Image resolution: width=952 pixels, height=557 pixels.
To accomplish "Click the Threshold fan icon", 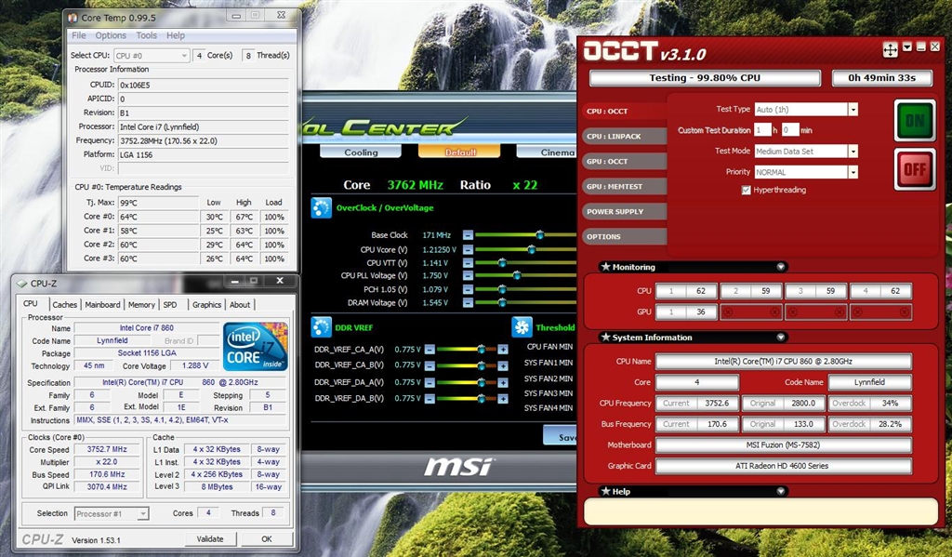I will point(521,327).
